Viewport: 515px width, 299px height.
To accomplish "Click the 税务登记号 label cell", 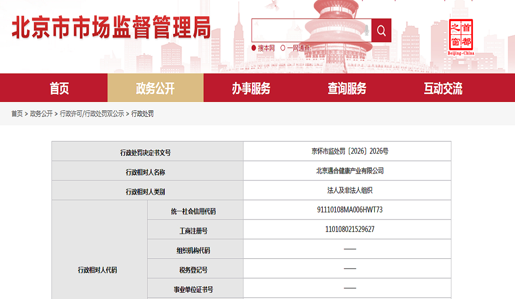I will point(195,269).
